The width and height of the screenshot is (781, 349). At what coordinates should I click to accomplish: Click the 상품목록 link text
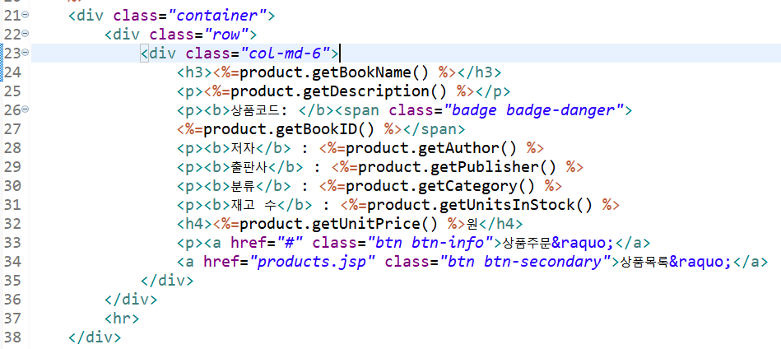coord(644,262)
